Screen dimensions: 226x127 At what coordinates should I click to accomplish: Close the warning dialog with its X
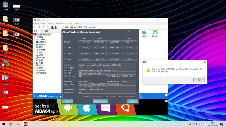pyautogui.click(x=205, y=62)
